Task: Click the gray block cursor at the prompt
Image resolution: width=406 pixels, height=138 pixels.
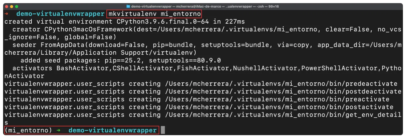Action: (x=163, y=130)
